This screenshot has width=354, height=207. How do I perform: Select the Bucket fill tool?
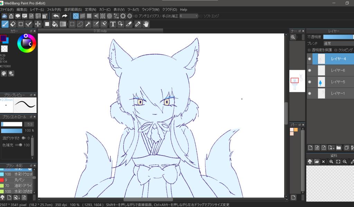[x=55, y=24]
